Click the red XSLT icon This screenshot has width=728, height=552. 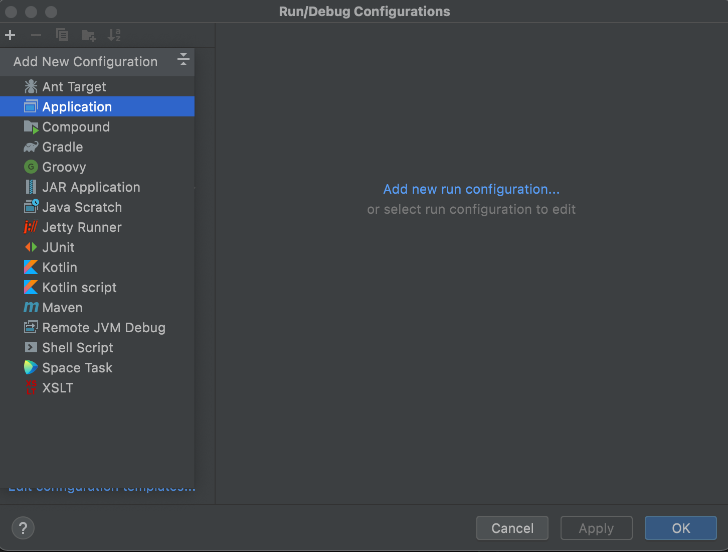coord(31,387)
